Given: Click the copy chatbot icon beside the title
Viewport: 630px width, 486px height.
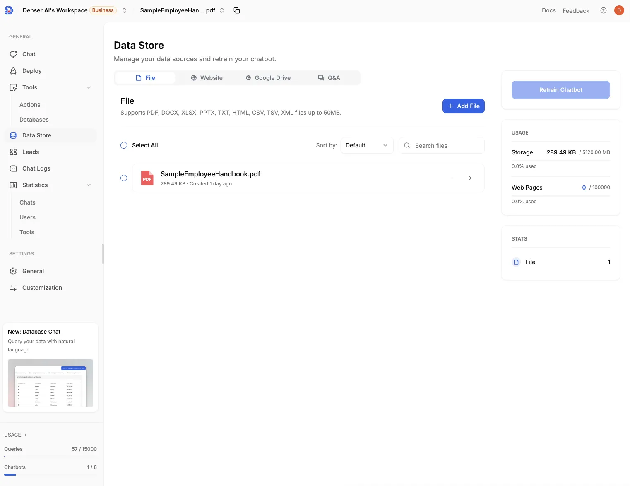Looking at the screenshot, I should pyautogui.click(x=237, y=10).
